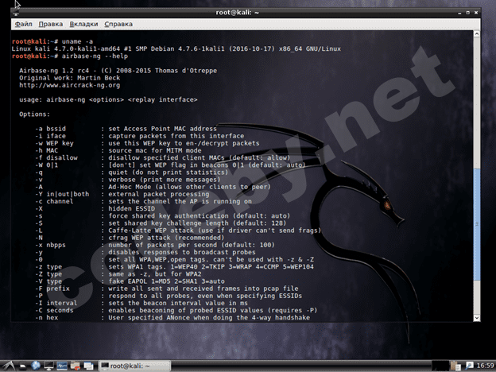Open the Справка menu
Screen dimensions: 496x372
[118, 24]
